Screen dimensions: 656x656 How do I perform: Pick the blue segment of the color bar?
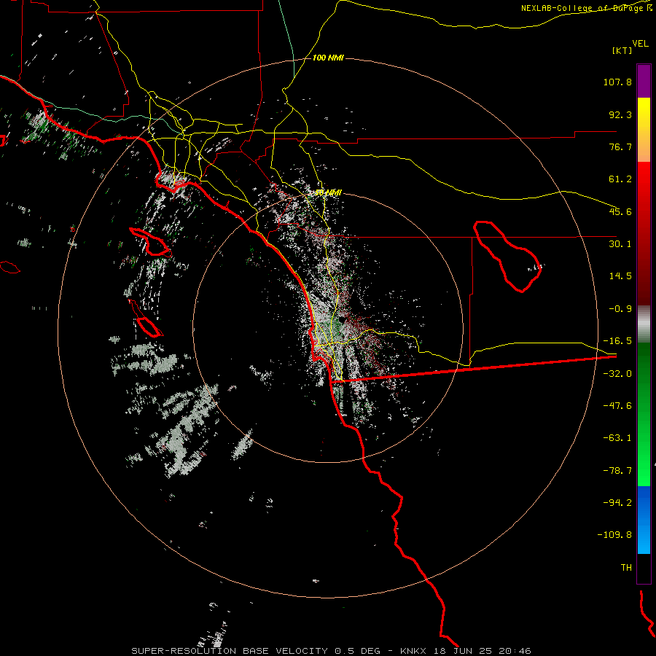tap(644, 520)
